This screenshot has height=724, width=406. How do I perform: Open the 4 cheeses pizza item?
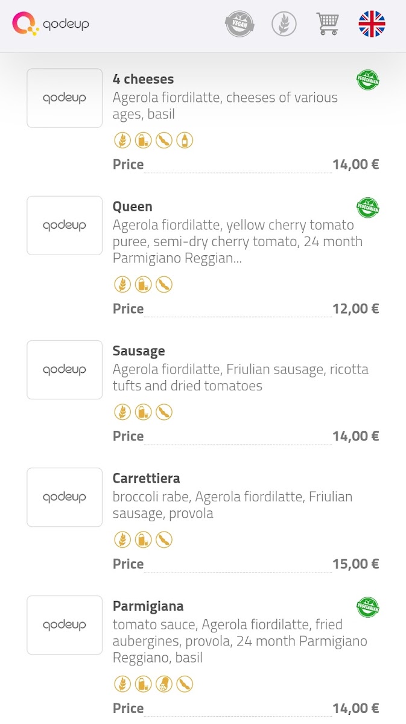pyautogui.click(x=143, y=79)
